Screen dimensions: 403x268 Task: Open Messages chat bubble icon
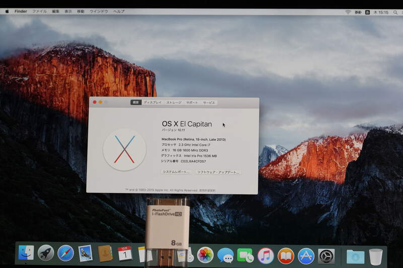(x=225, y=255)
